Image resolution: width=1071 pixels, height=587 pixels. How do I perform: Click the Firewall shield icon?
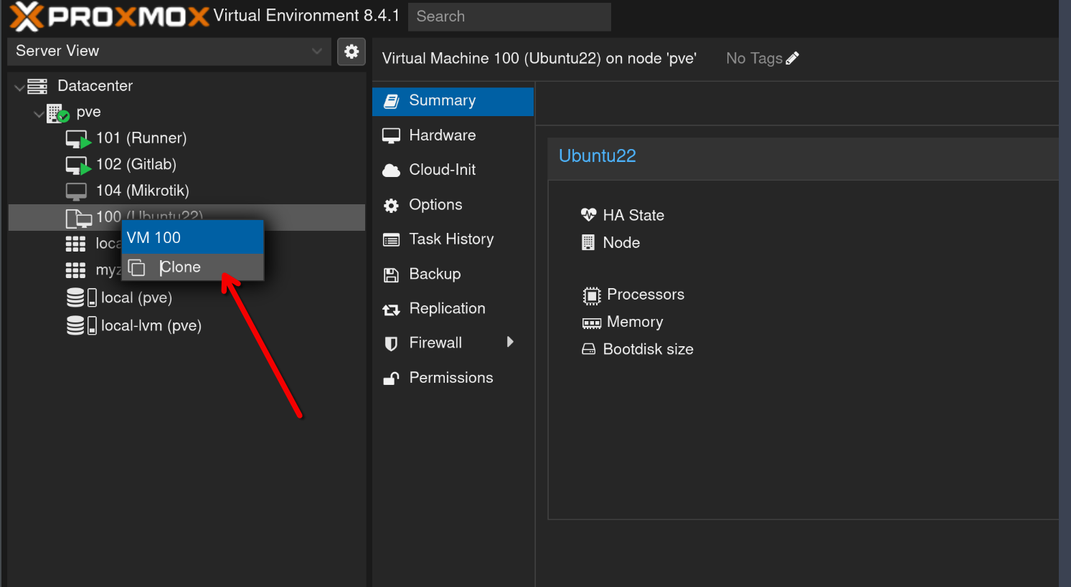[x=391, y=344]
